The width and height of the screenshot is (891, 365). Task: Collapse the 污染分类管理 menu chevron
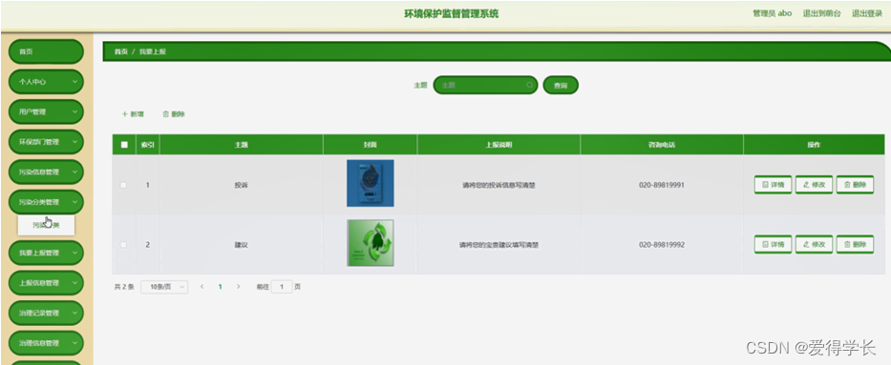[75, 202]
